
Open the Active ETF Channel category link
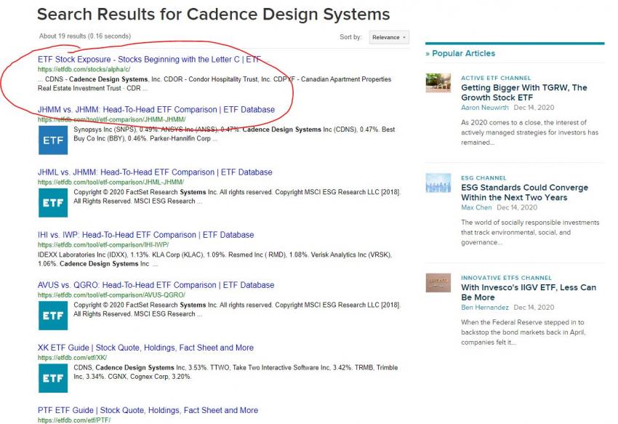click(496, 78)
